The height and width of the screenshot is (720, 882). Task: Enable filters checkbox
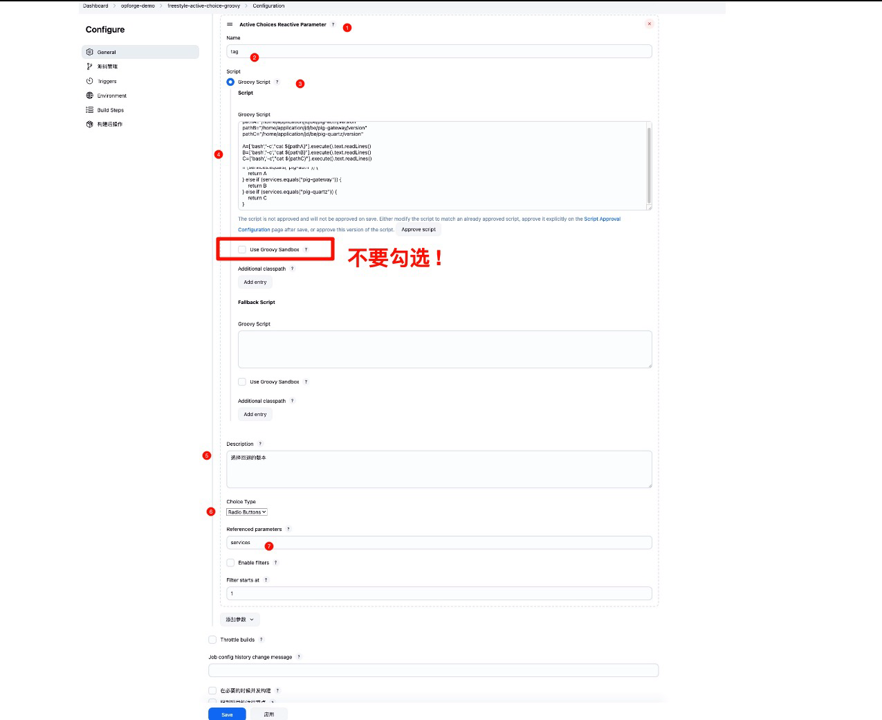point(230,563)
